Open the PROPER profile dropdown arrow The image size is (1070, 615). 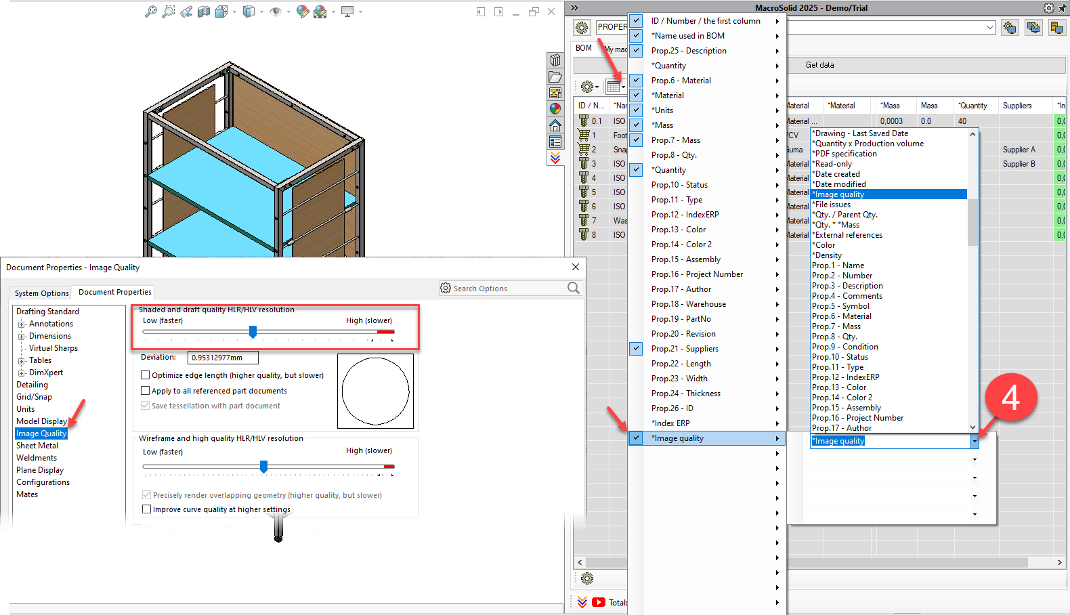tap(990, 28)
